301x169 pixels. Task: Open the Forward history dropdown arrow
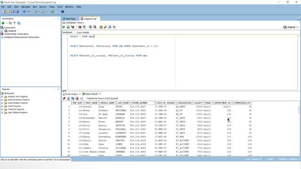pos(47,12)
